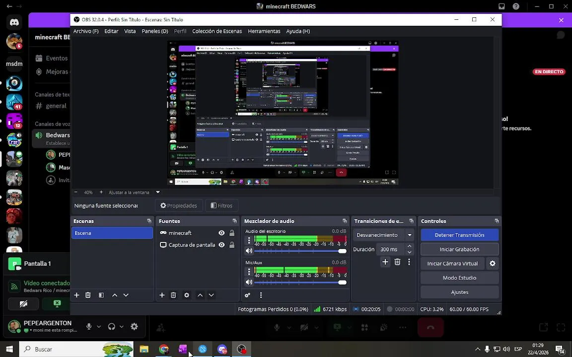Enable Modo Estudio

(460, 278)
